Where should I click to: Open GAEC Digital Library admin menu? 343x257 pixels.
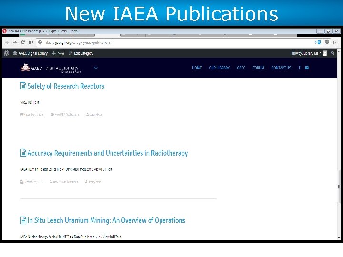click(30, 53)
